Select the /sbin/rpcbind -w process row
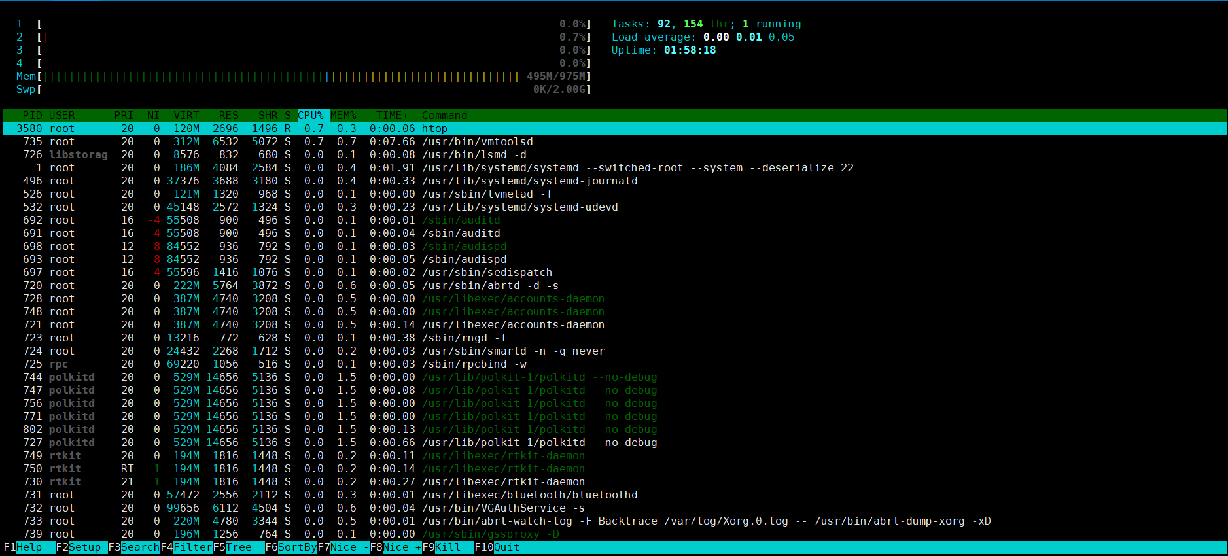Viewport: 1228px width, 556px height. coord(615,364)
